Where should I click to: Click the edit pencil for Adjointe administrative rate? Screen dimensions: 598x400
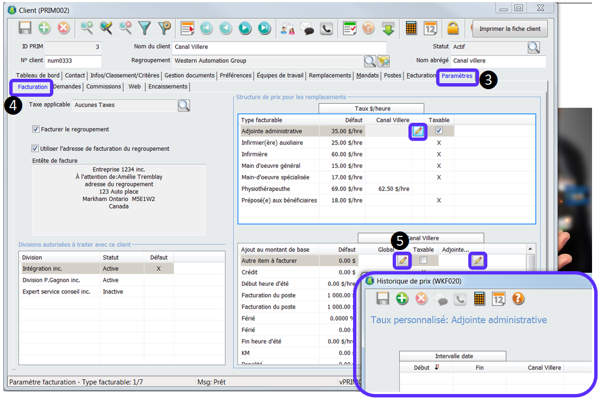[418, 131]
